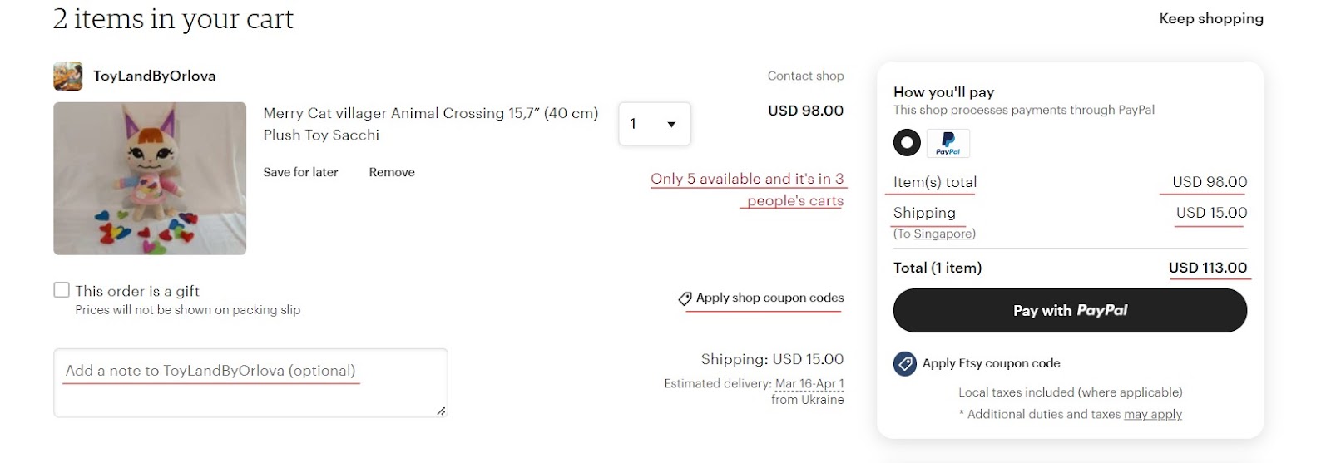The width and height of the screenshot is (1331, 463).
Task: Click the coupon tag icon beside shop coupon codes
Action: click(685, 298)
